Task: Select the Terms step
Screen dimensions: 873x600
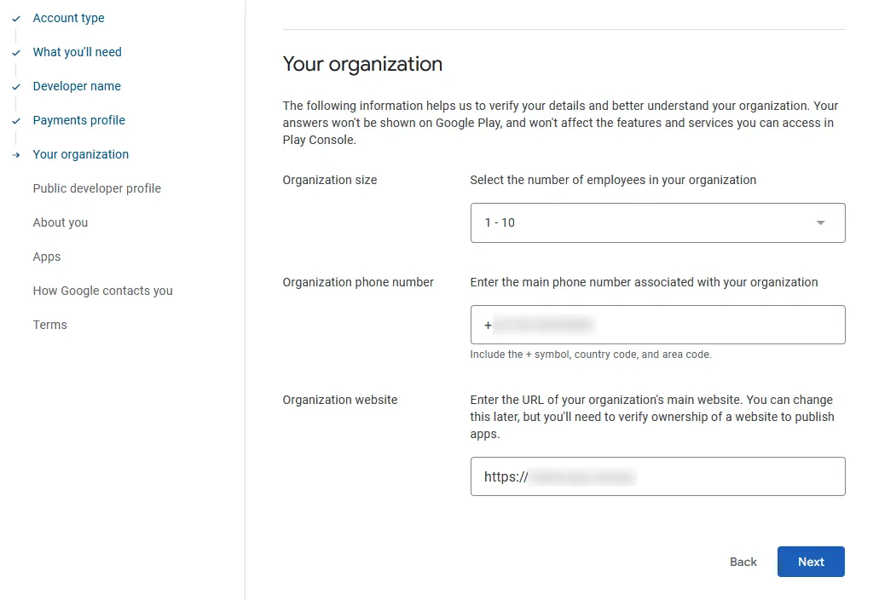Action: [49, 325]
